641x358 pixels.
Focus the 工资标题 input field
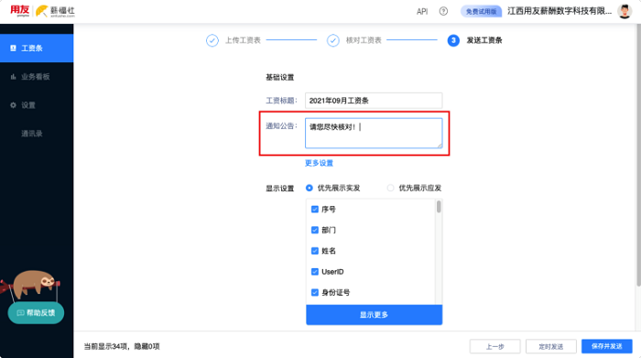[x=374, y=101]
